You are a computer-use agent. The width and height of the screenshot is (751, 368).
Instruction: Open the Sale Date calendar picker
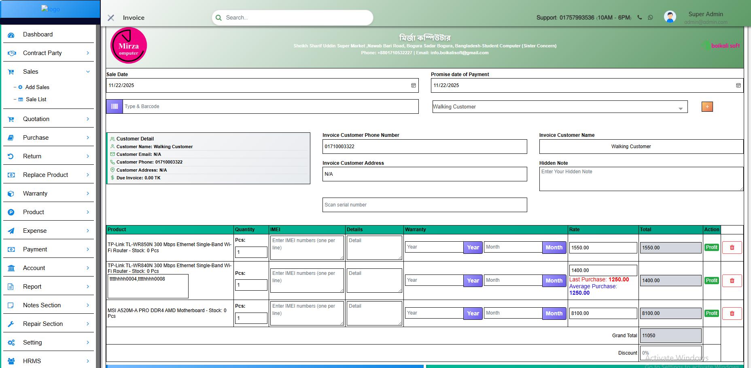point(413,85)
